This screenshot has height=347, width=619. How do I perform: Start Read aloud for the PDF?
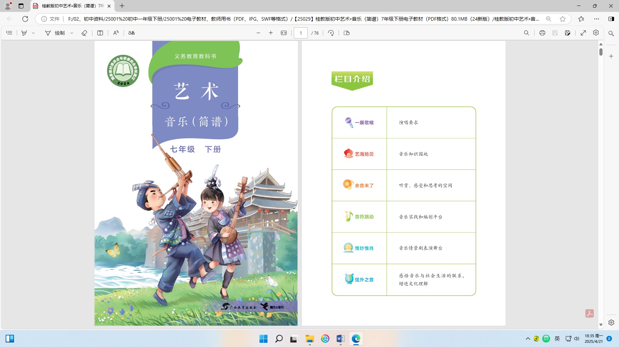(116, 33)
